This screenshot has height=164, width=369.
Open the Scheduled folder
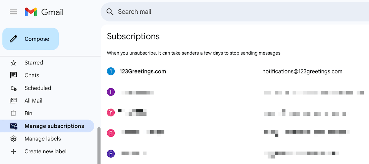click(x=38, y=88)
